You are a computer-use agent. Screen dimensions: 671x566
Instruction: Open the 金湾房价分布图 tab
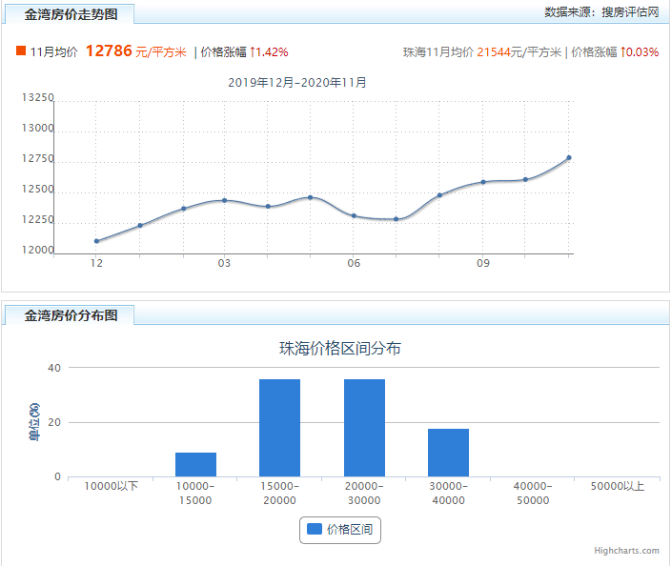point(71,315)
